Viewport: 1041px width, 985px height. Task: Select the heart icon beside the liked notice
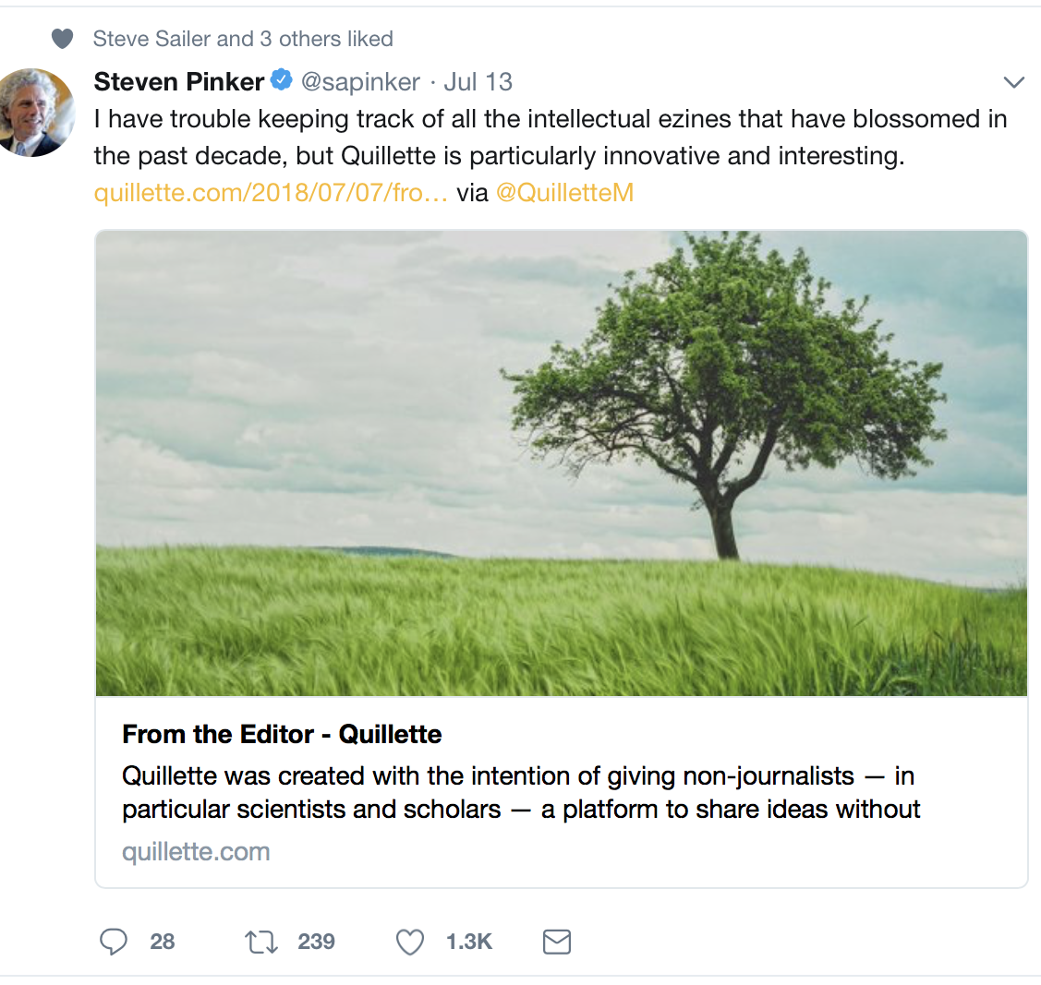[x=61, y=39]
